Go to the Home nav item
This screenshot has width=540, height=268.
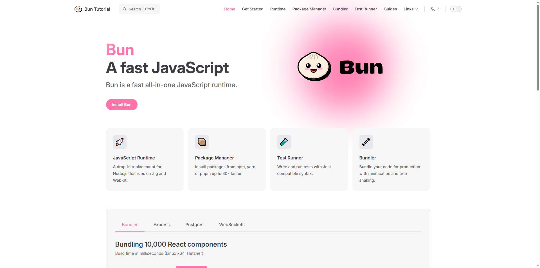[229, 9]
